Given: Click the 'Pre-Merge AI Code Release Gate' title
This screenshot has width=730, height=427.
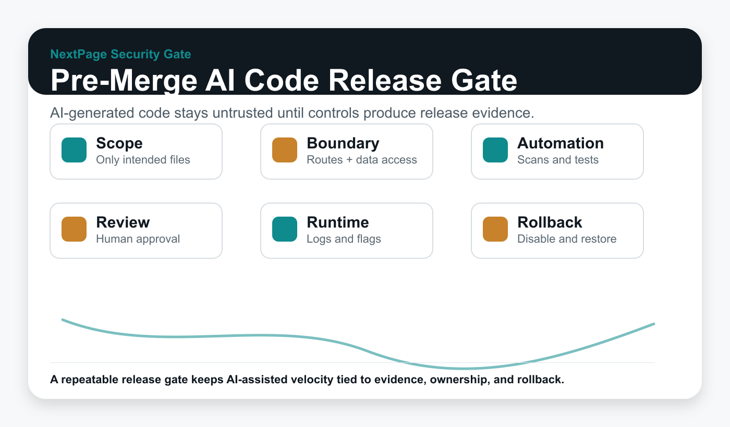Looking at the screenshot, I should [284, 81].
